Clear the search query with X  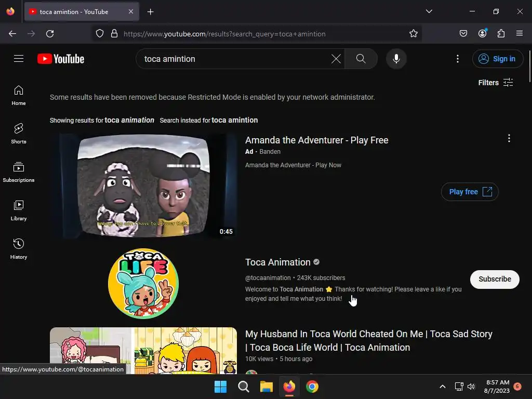(x=336, y=59)
